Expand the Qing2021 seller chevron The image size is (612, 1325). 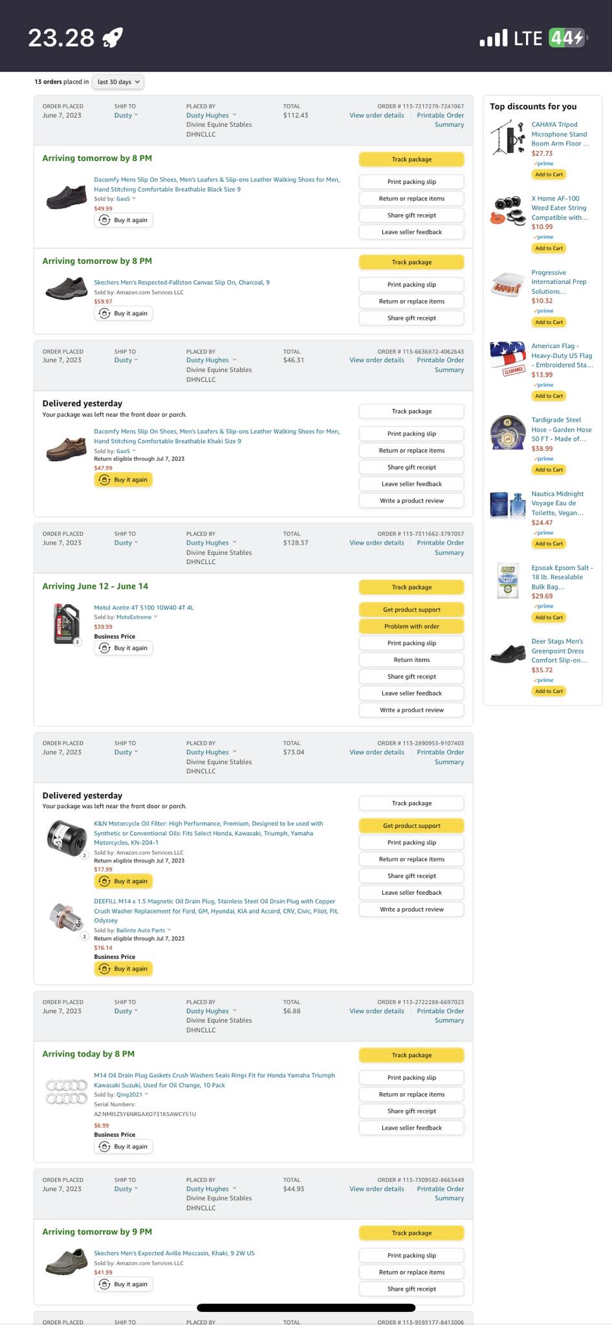tap(147, 1094)
